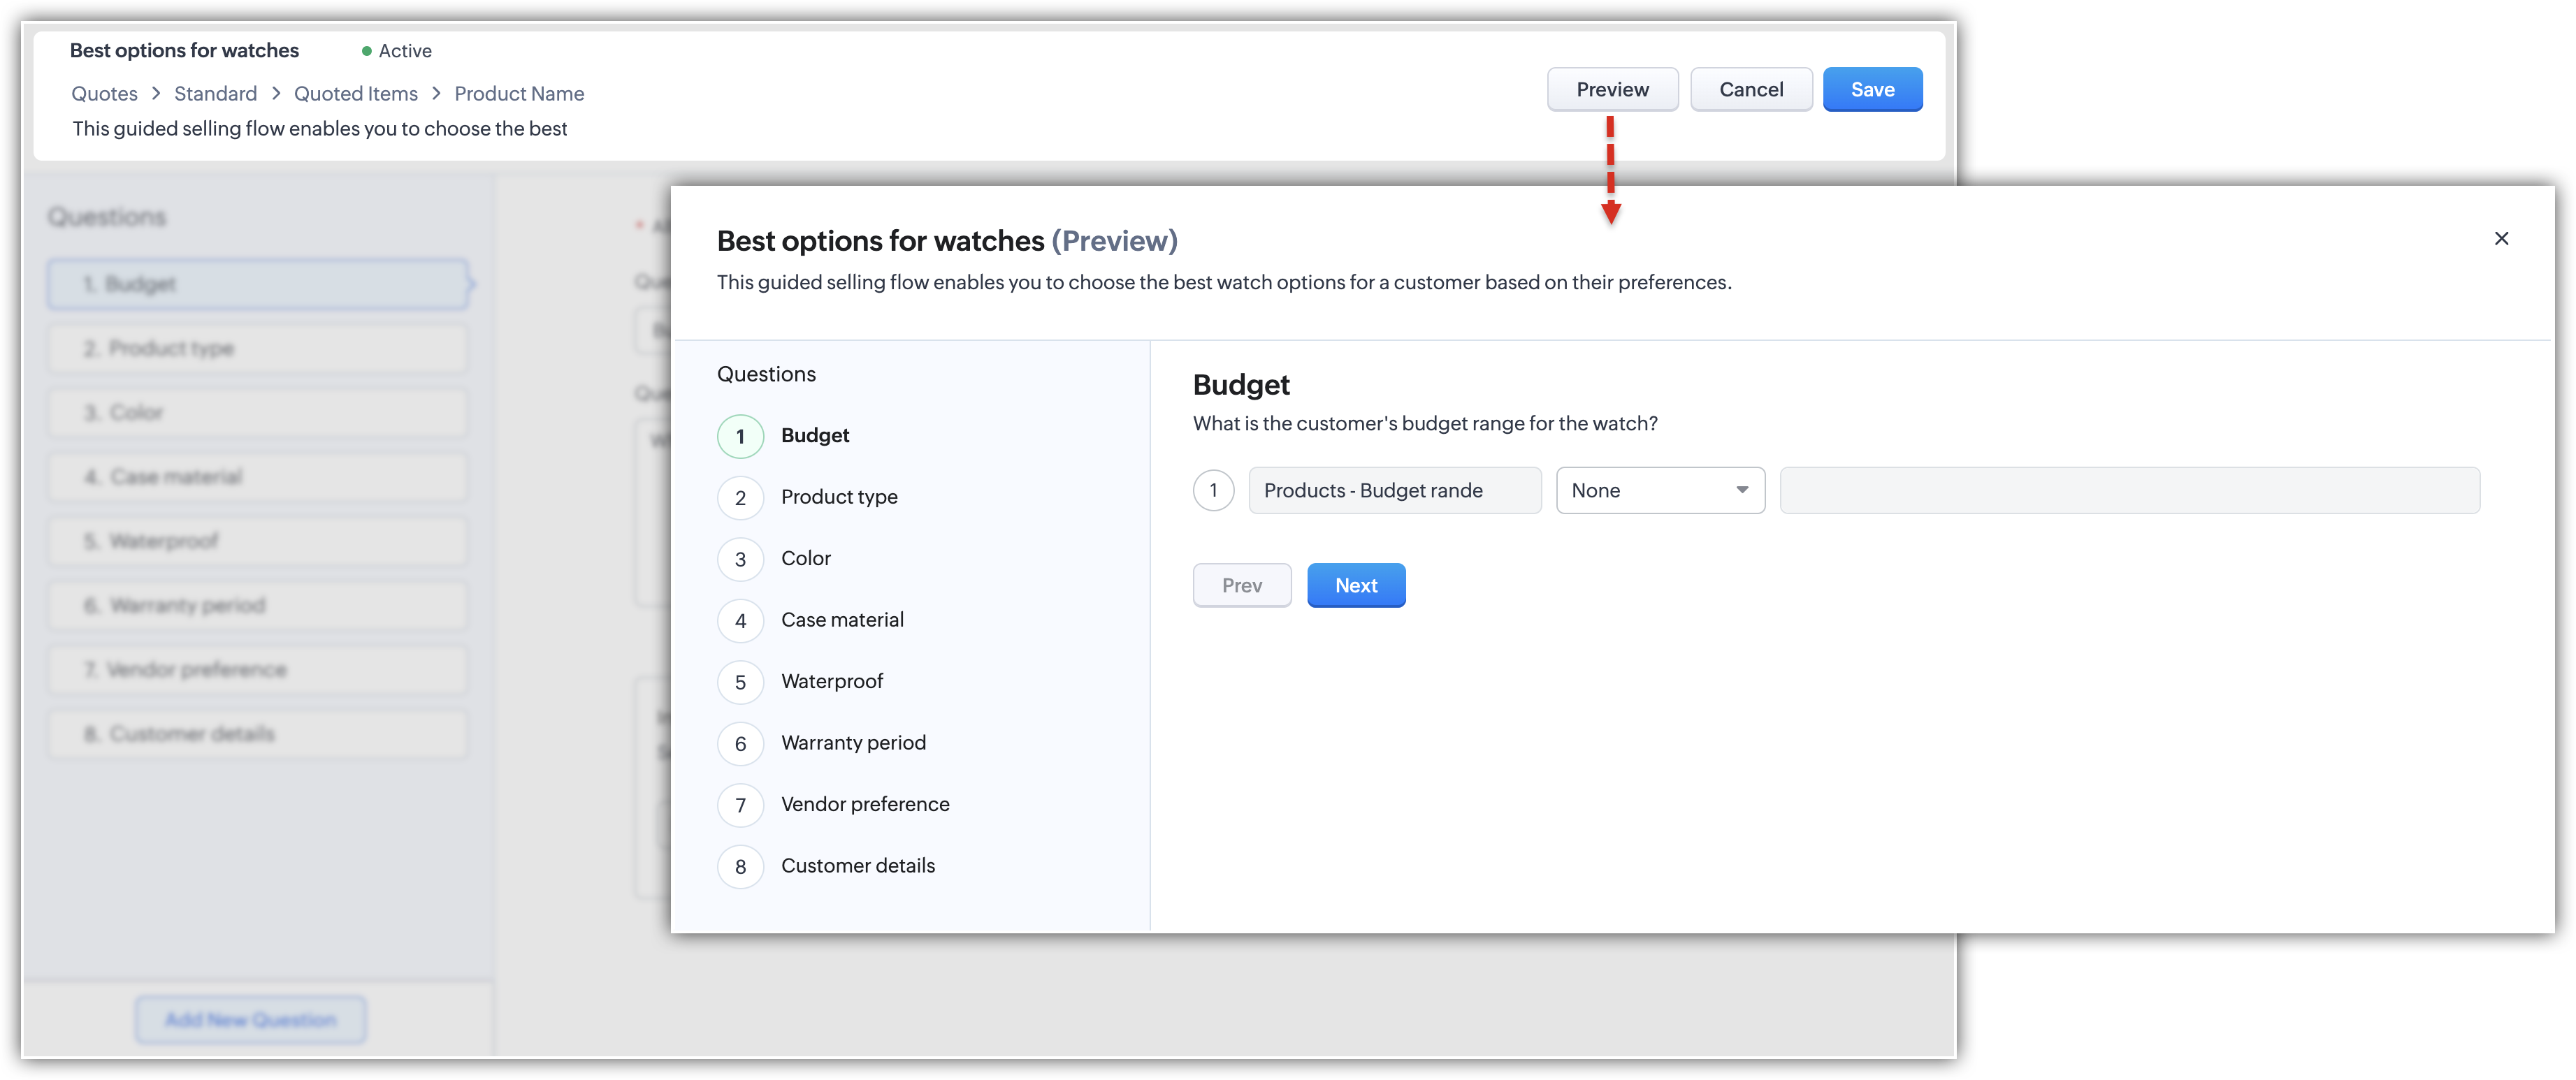Click the Preview button in header
The image size is (2576, 1080).
[1612, 89]
